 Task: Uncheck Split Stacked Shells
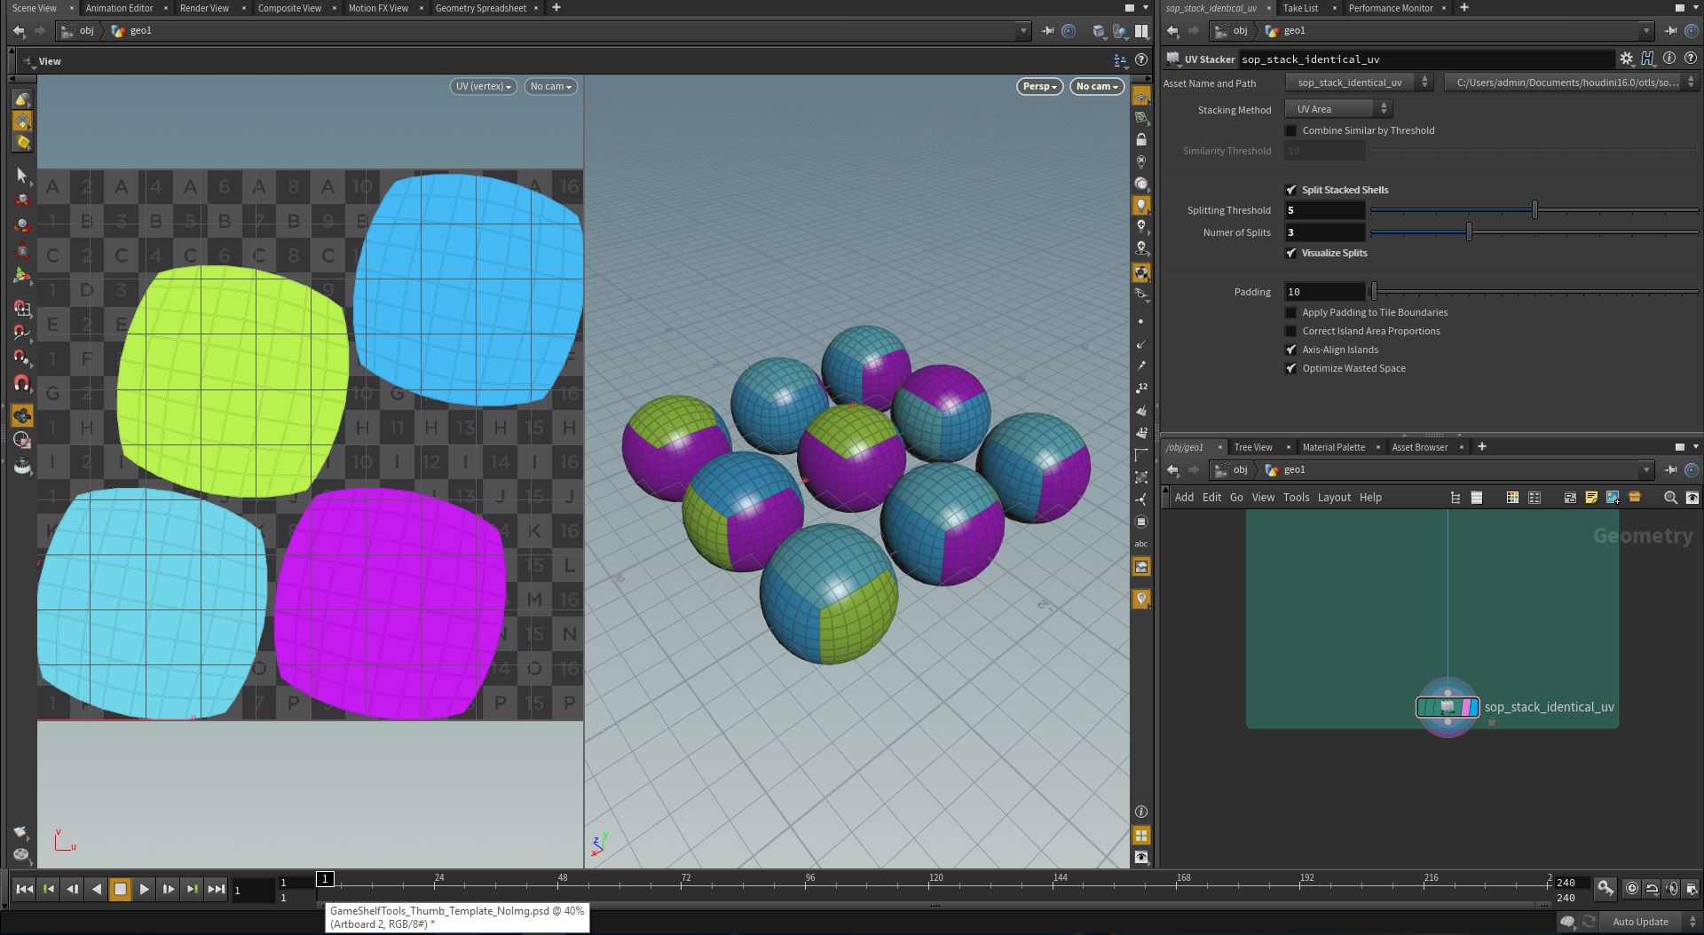pos(1291,190)
